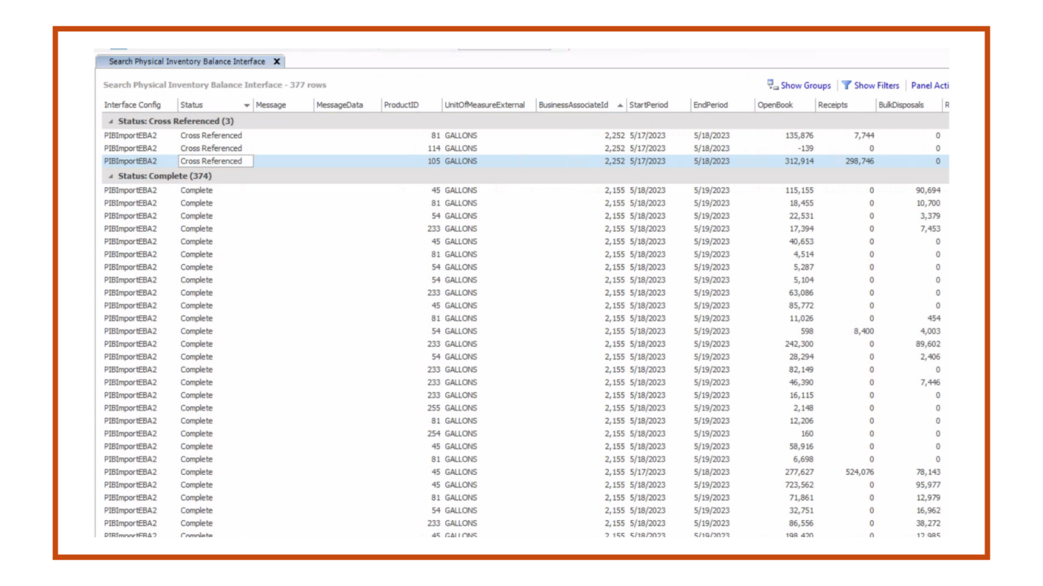Sort by Interface Config column header
1043x586 pixels.
tap(132, 105)
